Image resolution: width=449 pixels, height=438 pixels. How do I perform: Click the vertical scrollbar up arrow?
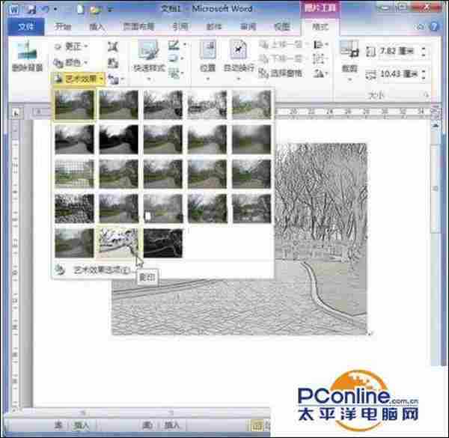(x=436, y=126)
